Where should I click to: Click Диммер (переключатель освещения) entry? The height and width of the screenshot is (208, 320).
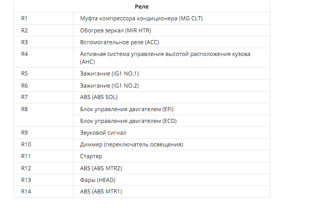[x=131, y=145]
